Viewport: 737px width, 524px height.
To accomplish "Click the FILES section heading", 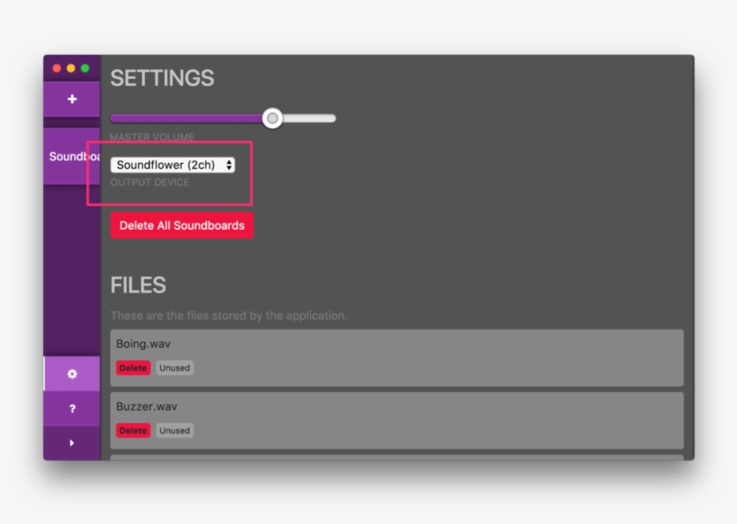I will pyautogui.click(x=138, y=285).
